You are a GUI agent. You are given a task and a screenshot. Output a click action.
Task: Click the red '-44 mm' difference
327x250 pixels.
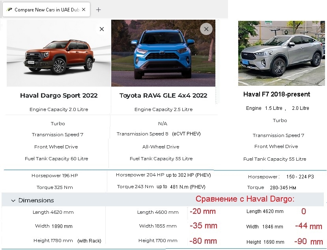(308, 226)
